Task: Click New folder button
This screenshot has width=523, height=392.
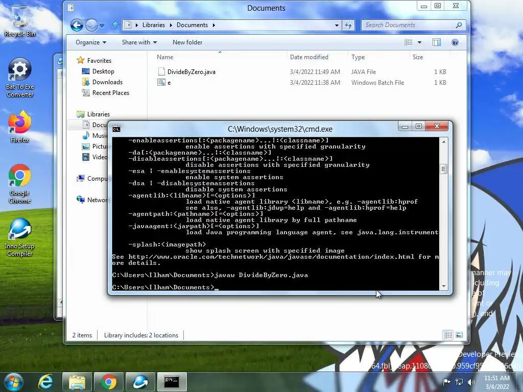Action: [187, 42]
